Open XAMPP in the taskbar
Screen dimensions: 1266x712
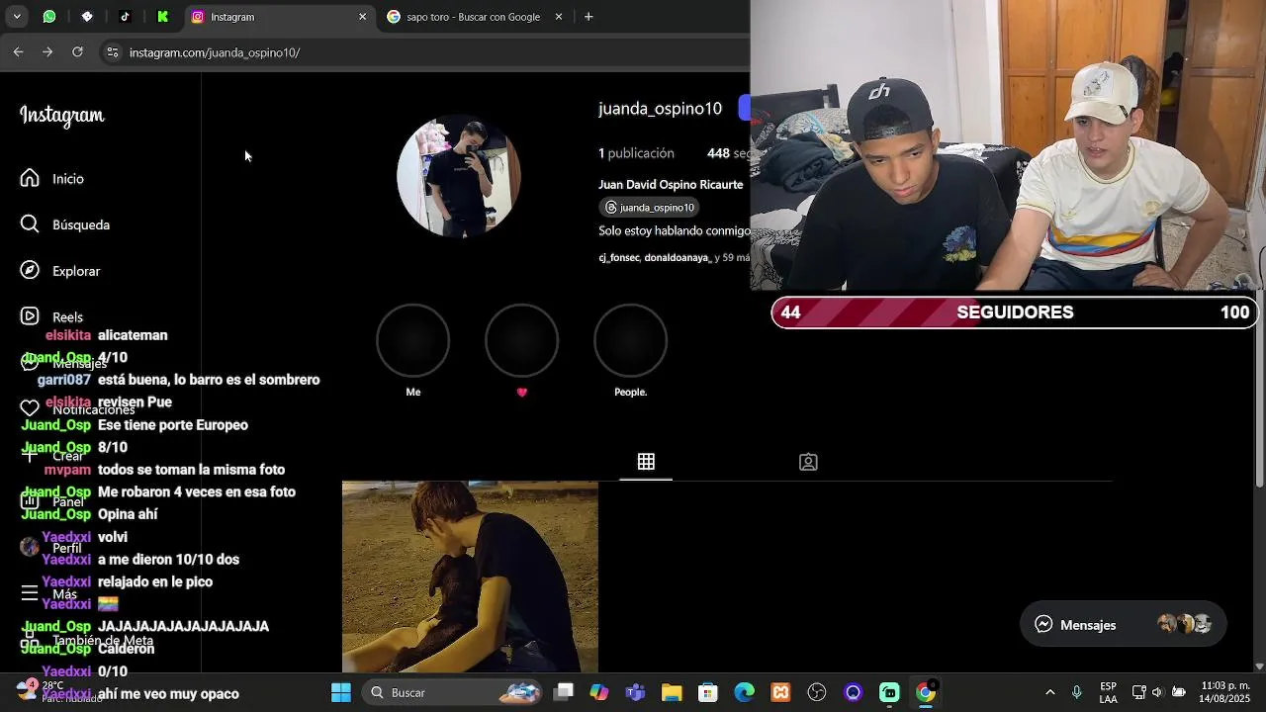(780, 692)
